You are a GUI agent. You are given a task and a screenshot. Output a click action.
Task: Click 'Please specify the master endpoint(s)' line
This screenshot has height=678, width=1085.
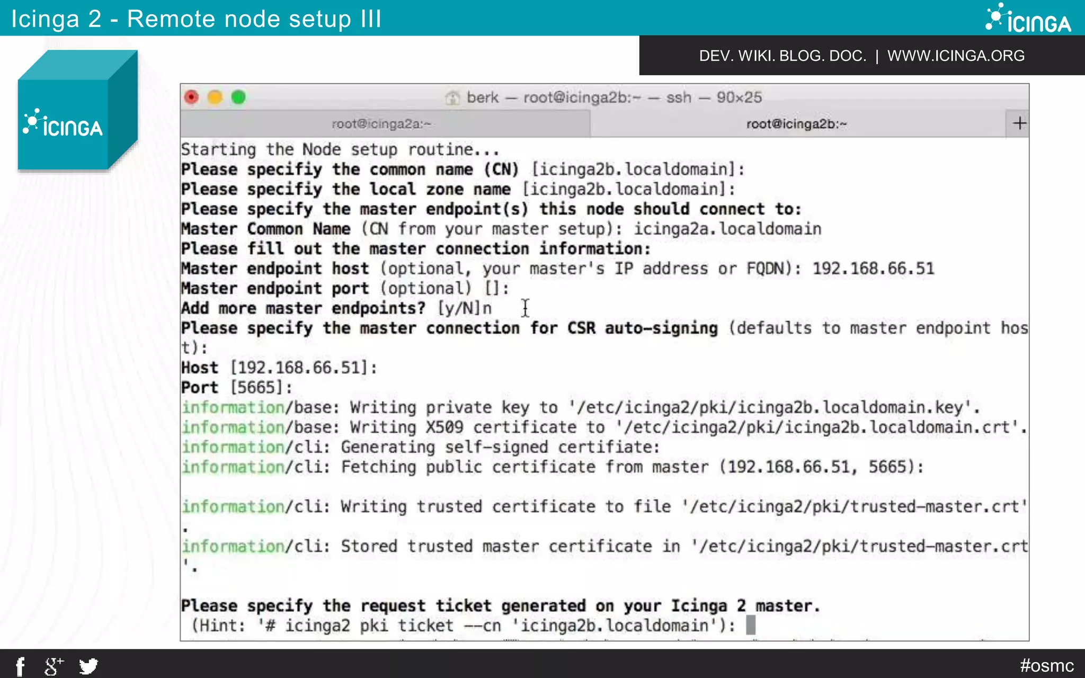coord(491,209)
